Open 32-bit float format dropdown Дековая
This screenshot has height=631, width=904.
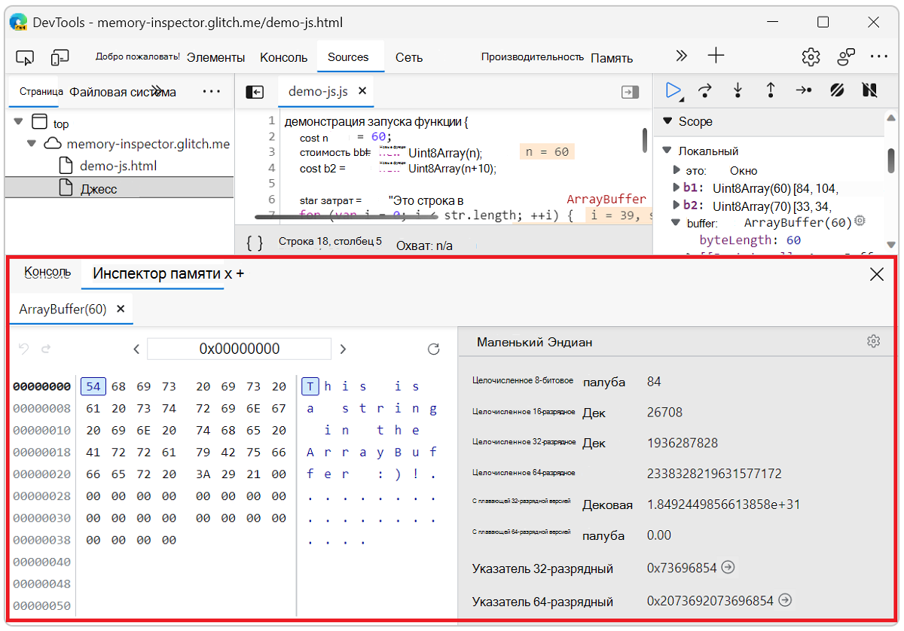[607, 504]
